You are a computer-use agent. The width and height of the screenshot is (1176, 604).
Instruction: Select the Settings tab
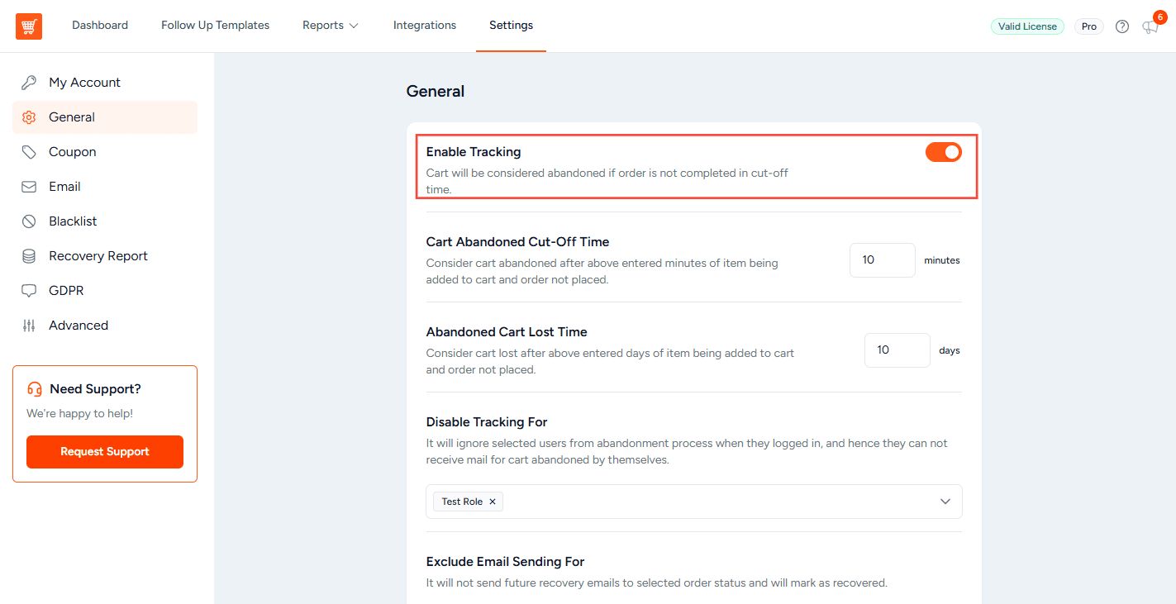pos(511,26)
